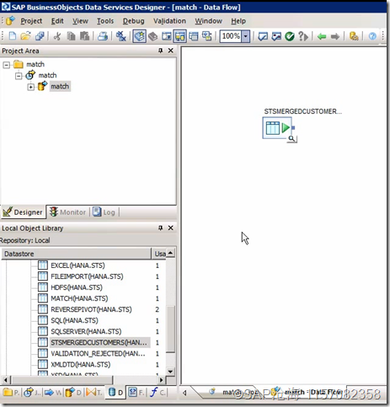Collapse the match job tree node

coord(19,76)
